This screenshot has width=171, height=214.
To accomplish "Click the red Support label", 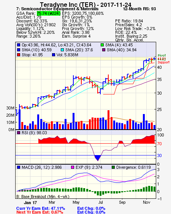I will pyautogui.click(x=164, y=62).
